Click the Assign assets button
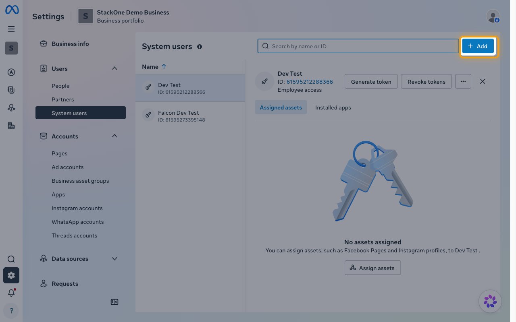The height and width of the screenshot is (322, 516). (372, 268)
